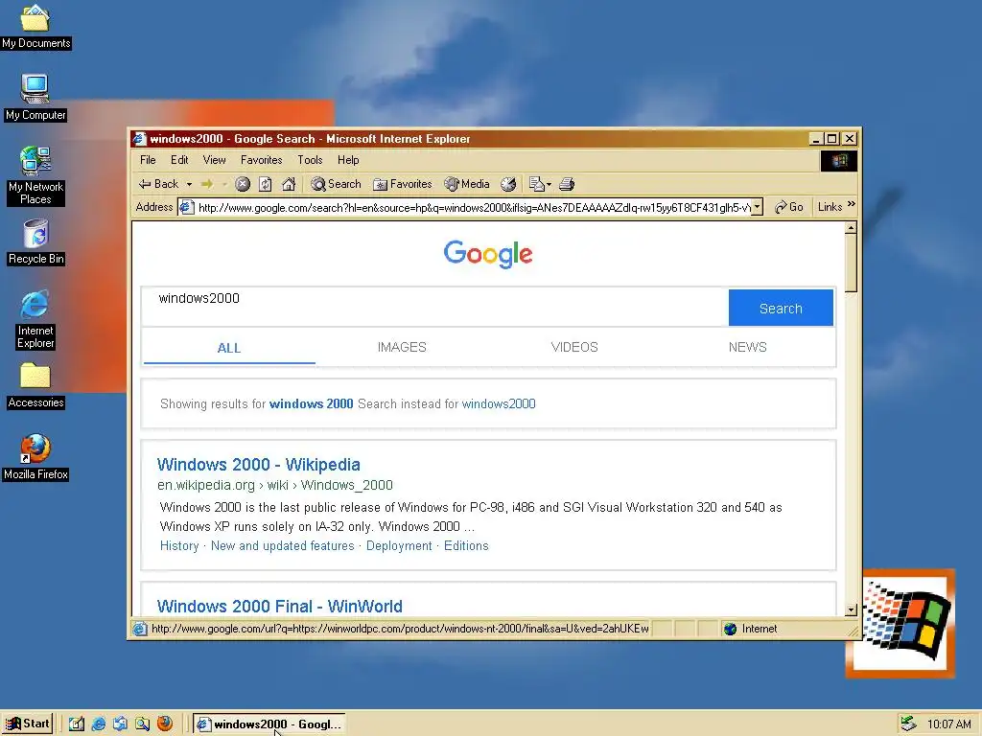Open the Back history dropdown arrow

(x=189, y=185)
